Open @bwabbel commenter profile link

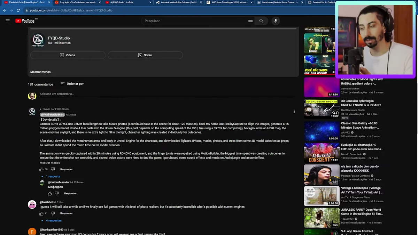46,202
